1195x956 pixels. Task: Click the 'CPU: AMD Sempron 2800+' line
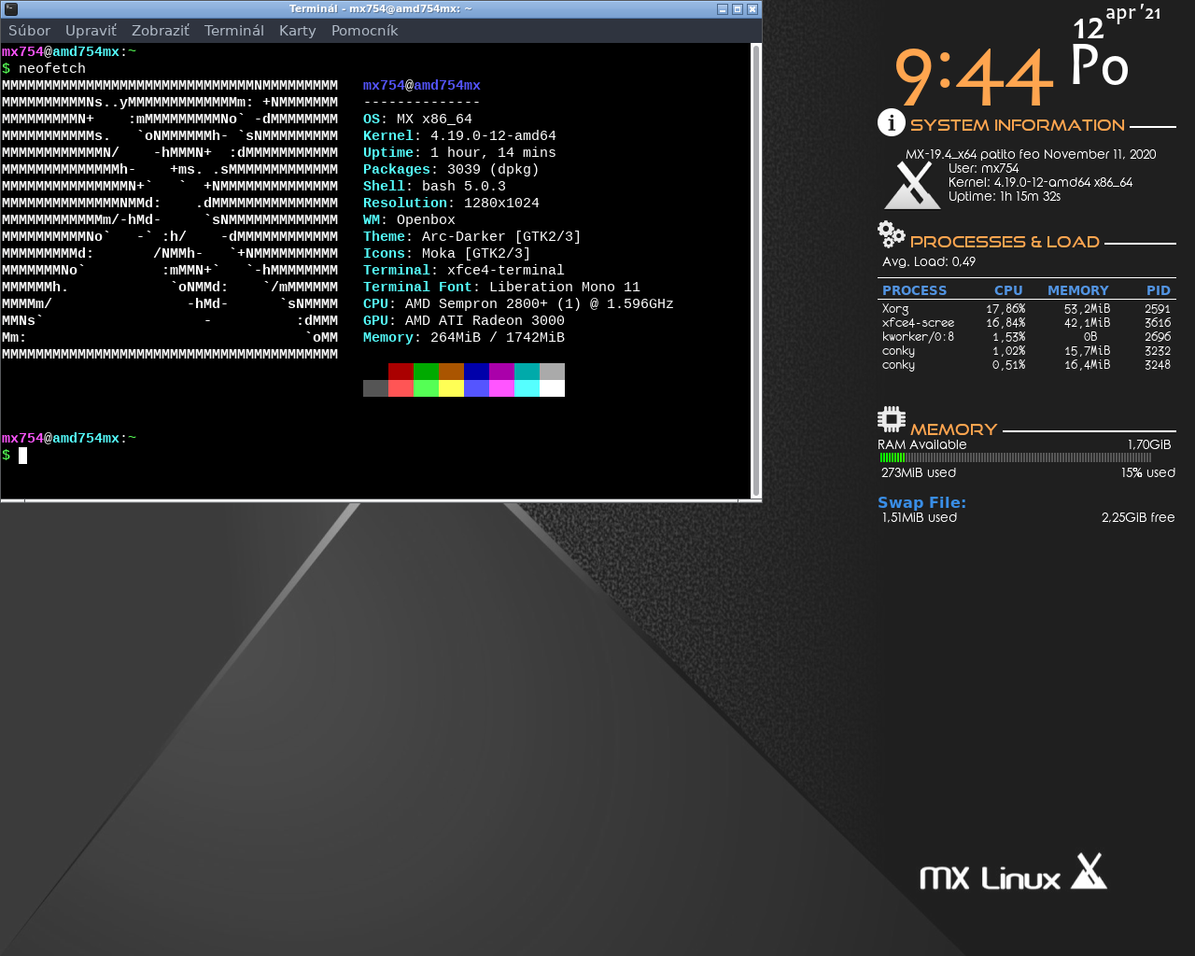pos(518,304)
